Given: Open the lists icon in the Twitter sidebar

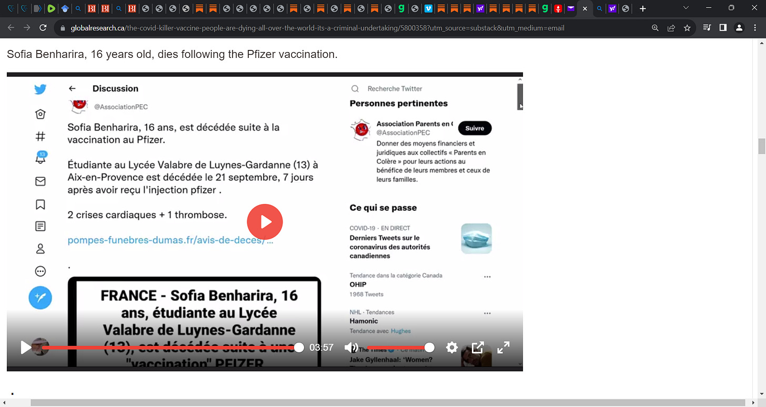Looking at the screenshot, I should 41,226.
